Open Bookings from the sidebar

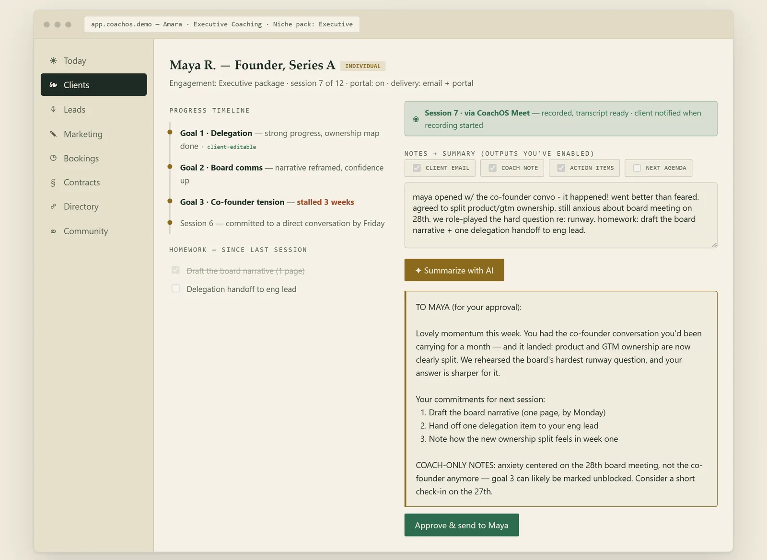(93, 158)
